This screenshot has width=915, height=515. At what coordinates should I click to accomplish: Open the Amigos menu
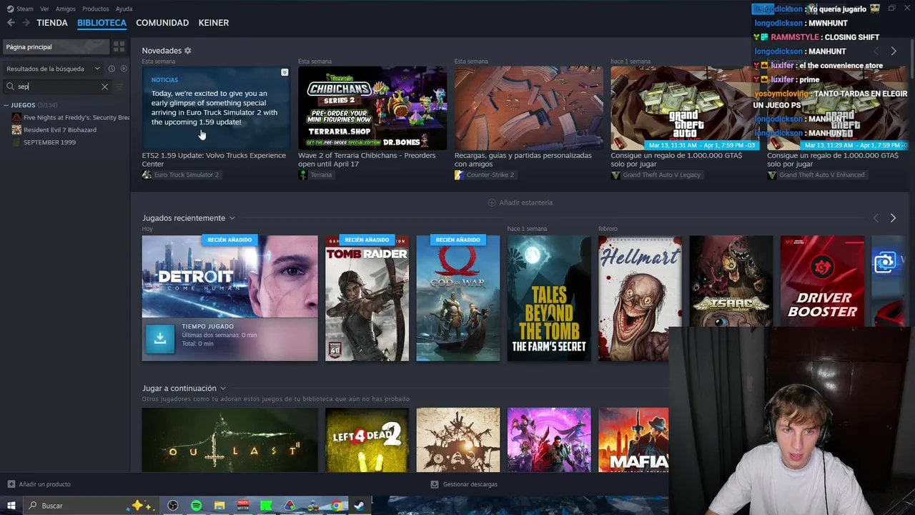[x=66, y=9]
